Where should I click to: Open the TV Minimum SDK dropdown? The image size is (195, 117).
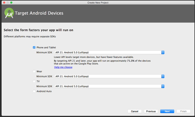(109, 86)
